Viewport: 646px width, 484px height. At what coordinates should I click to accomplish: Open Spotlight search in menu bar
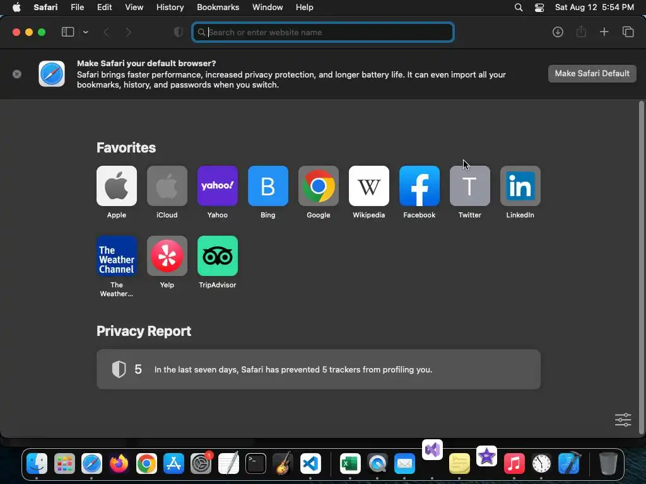pos(519,8)
